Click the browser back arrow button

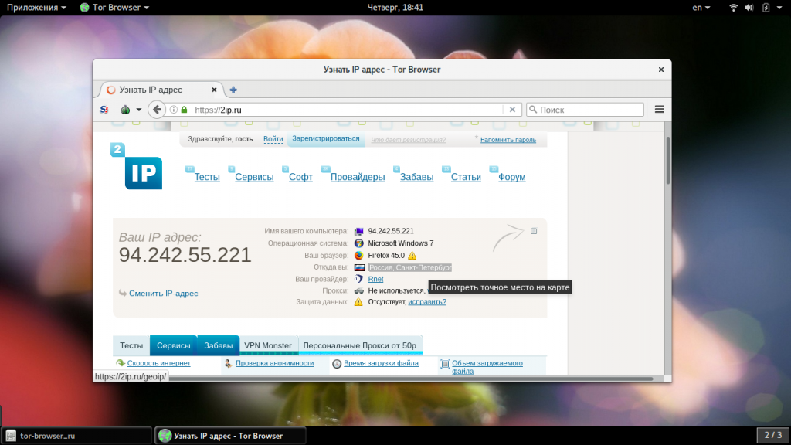pyautogui.click(x=157, y=110)
